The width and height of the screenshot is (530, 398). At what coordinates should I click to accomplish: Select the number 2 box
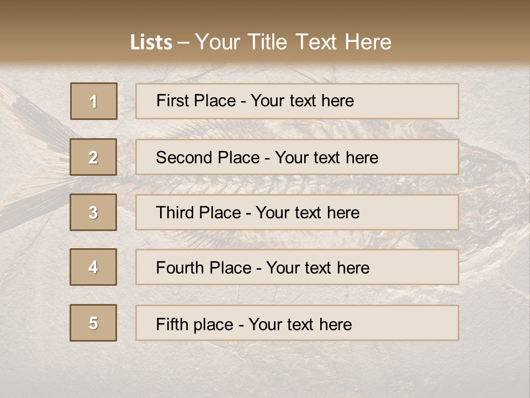(x=93, y=157)
